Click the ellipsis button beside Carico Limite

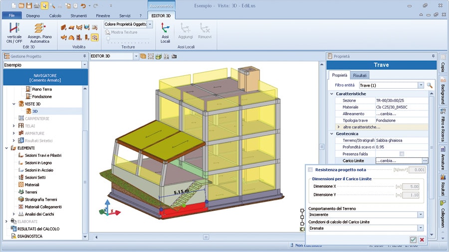[x=425, y=161]
